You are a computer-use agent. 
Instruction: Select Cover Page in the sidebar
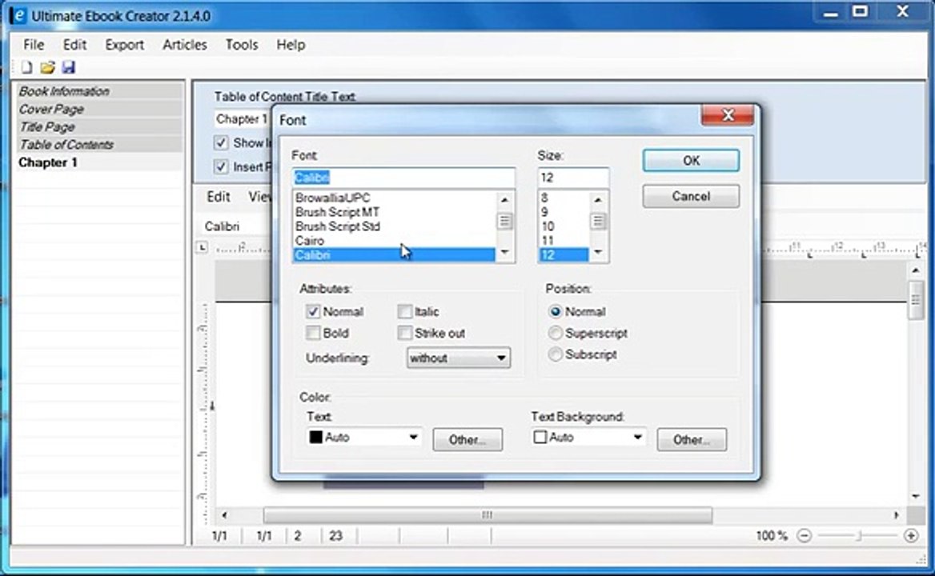pos(98,109)
